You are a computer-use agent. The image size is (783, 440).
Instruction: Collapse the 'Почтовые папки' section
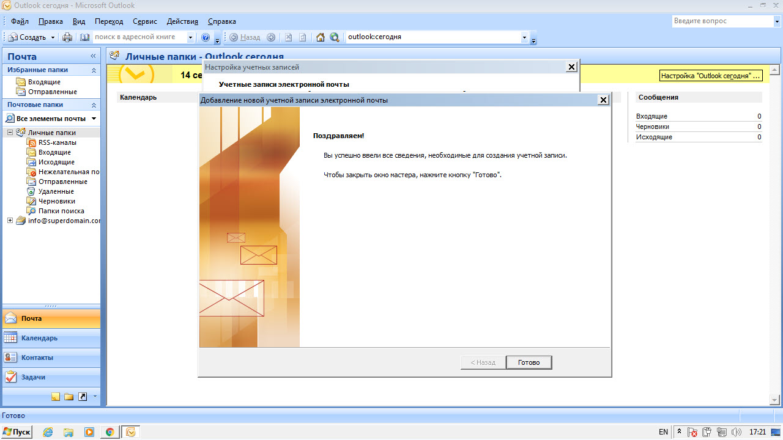(94, 105)
